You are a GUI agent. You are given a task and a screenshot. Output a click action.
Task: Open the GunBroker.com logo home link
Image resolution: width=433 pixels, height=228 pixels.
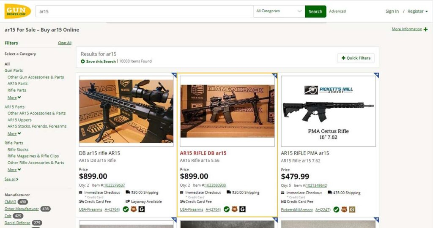(x=18, y=11)
